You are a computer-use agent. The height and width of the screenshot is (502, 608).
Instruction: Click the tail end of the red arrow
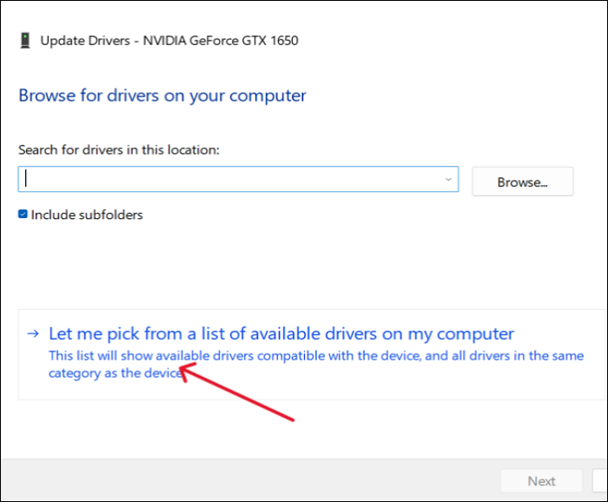coord(292,420)
